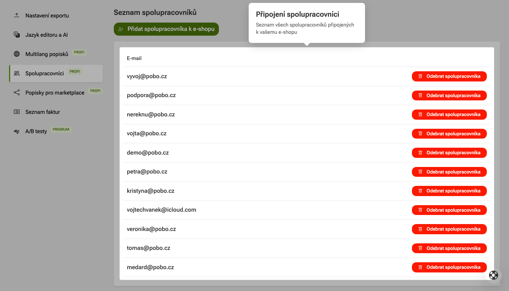The image size is (509, 291).
Task: Click the upload icon beside Nastavení exportu
Action: [x=17, y=16]
